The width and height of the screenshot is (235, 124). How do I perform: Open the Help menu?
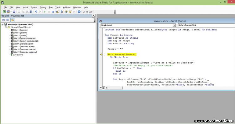[x=86, y=7]
